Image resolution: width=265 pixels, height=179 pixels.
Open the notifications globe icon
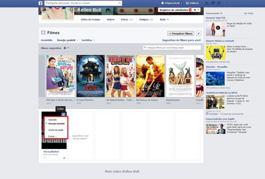pyautogui.click(x=219, y=3)
